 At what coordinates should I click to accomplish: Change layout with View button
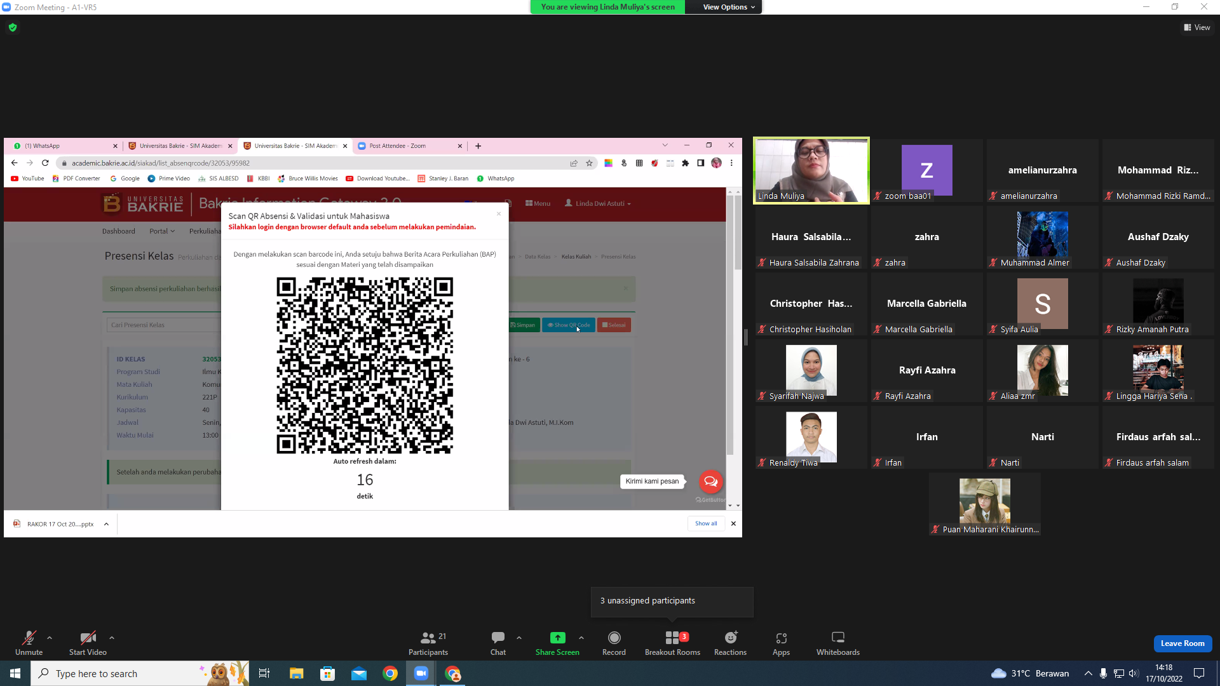click(x=1197, y=27)
